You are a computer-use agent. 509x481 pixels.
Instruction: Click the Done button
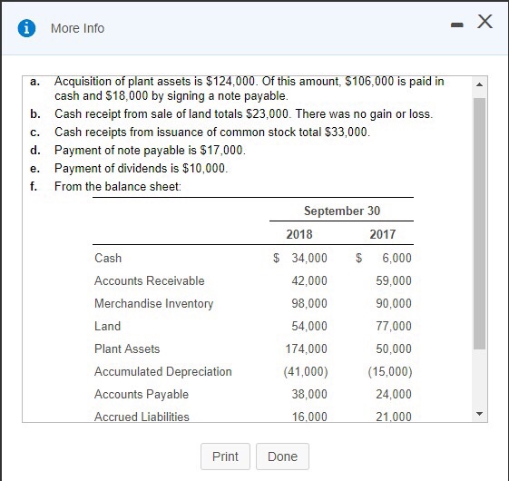[x=282, y=456]
